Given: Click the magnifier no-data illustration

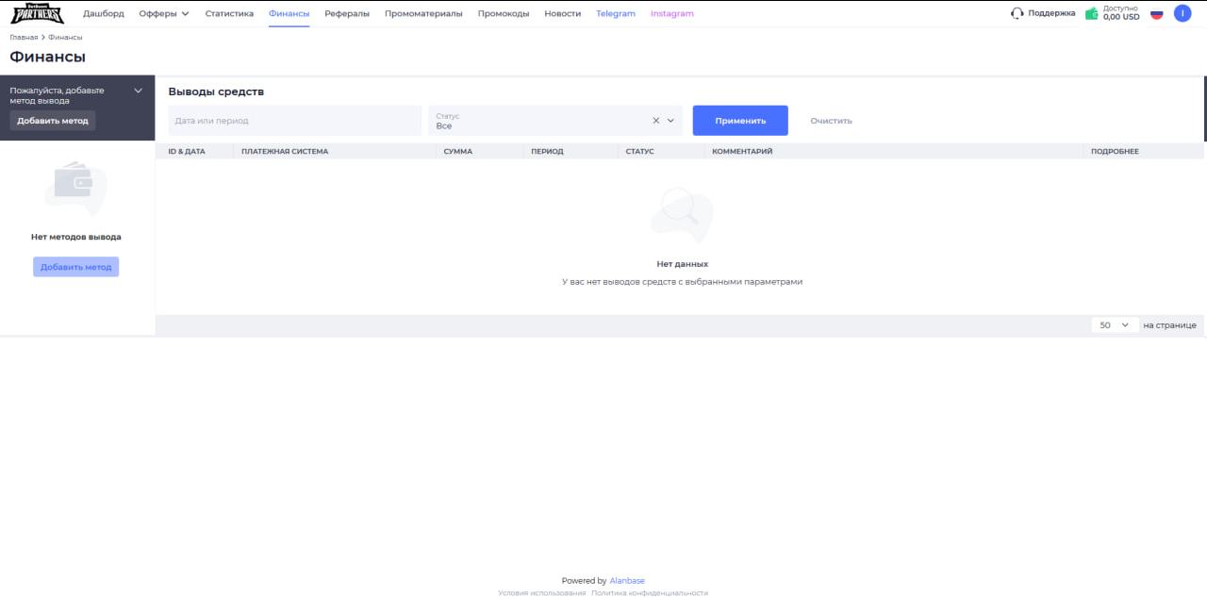Looking at the screenshot, I should 679,212.
